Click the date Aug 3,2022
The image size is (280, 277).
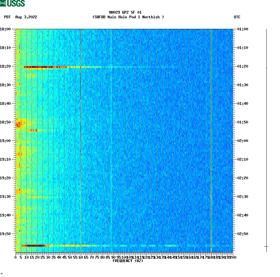tap(26, 17)
